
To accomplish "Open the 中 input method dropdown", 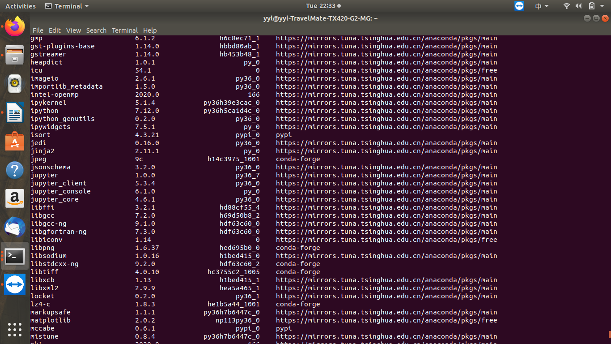I will pyautogui.click(x=542, y=6).
